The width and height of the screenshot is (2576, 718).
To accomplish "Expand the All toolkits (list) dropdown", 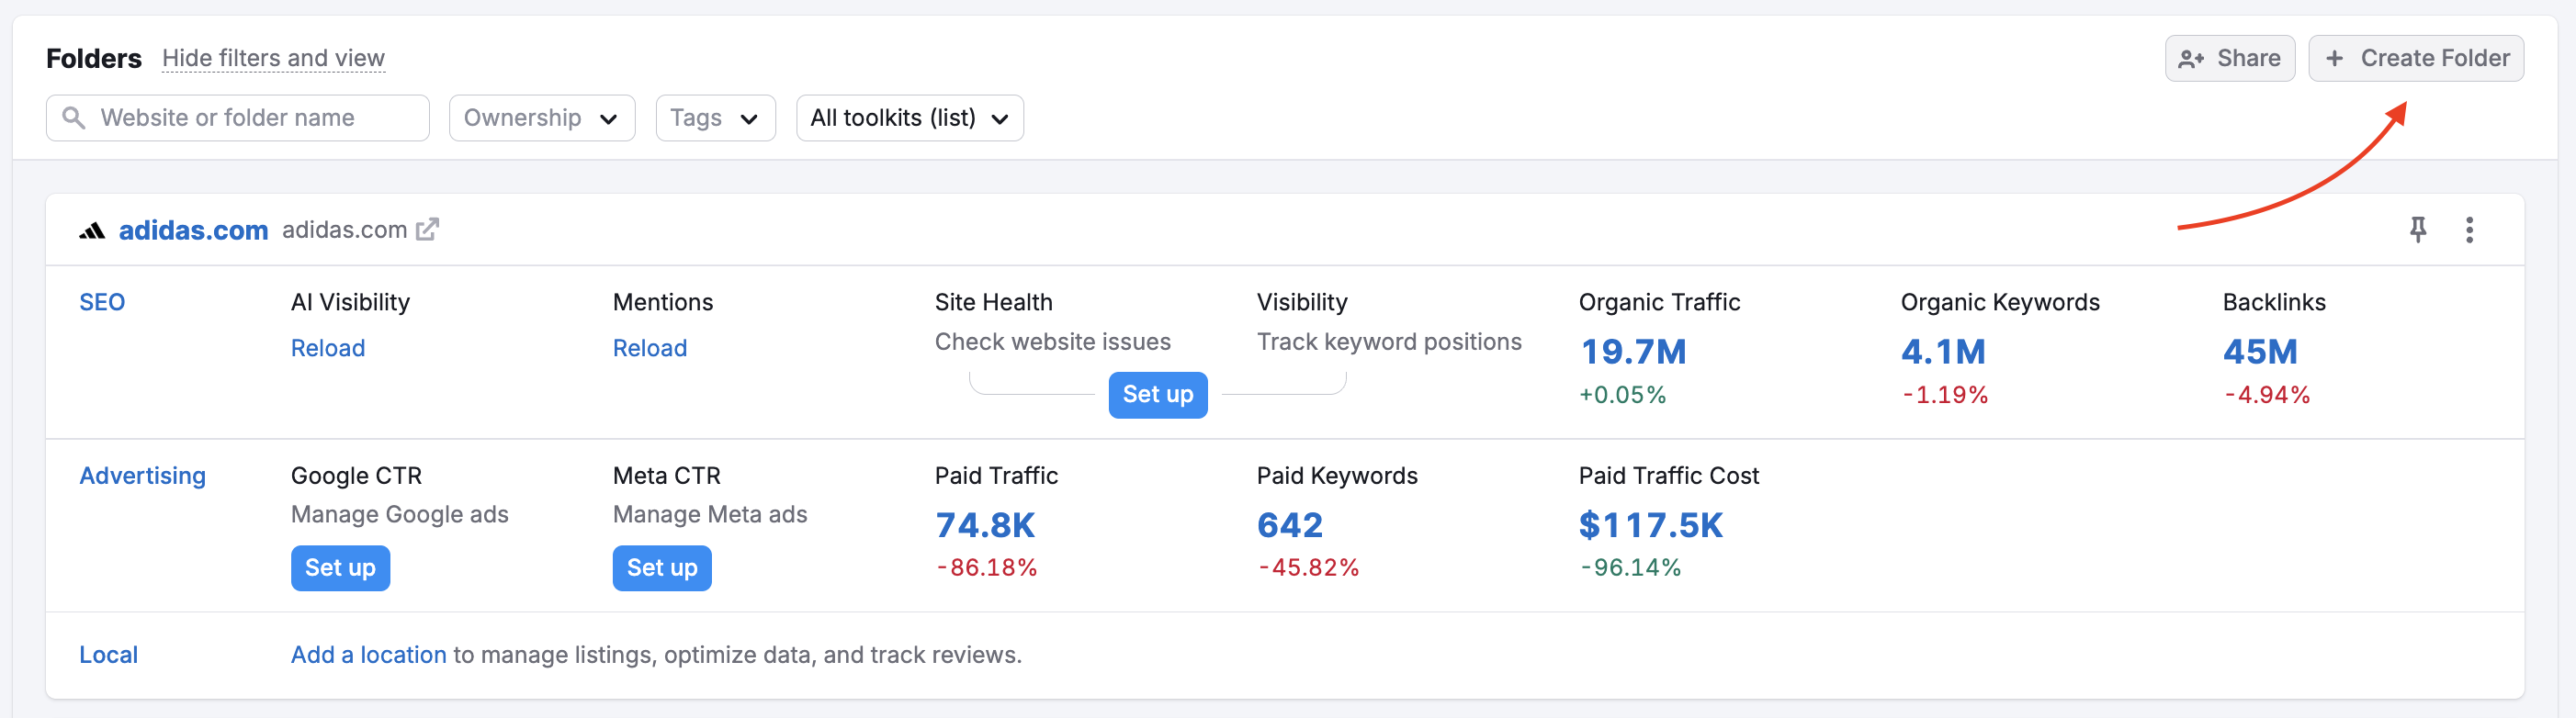I will 909,118.
